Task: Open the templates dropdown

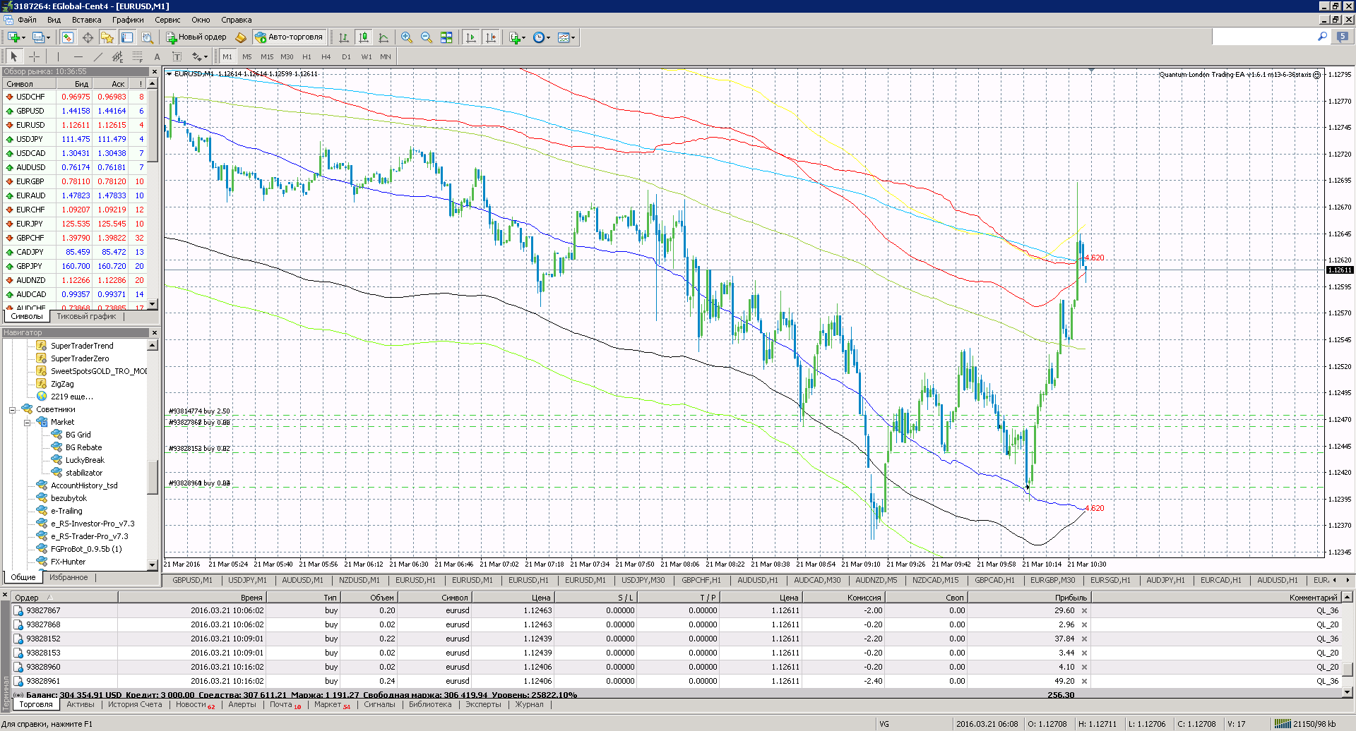Action: (573, 38)
